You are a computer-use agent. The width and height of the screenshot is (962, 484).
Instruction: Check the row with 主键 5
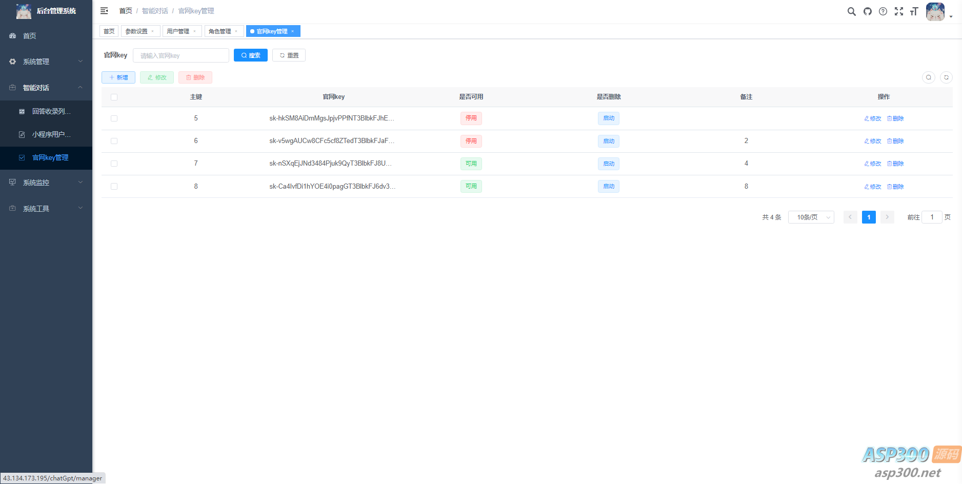(114, 118)
